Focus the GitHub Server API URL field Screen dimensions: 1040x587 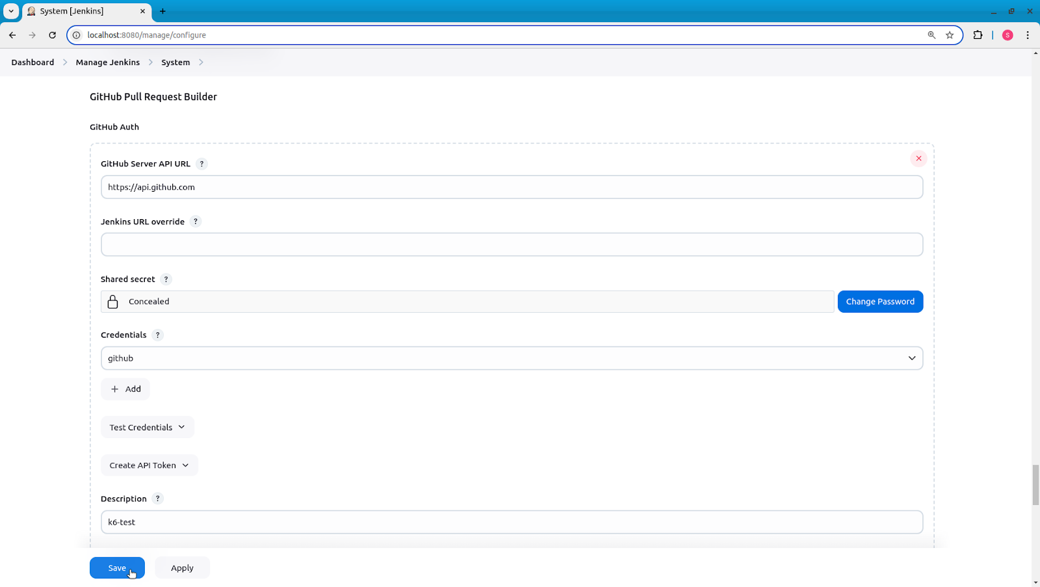pos(512,187)
